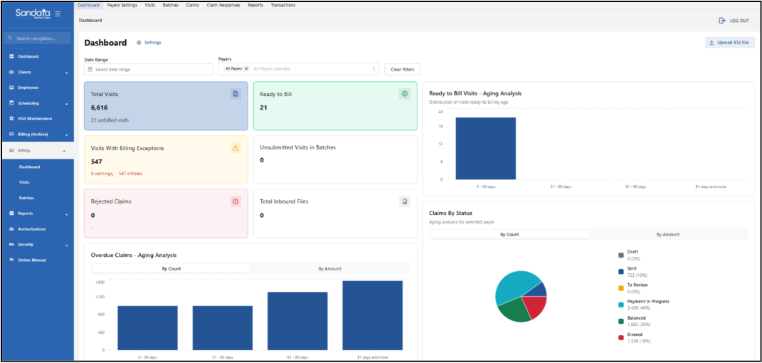Click the warning triangle icon in Billing Exceptions card
762x363 pixels.
236,148
